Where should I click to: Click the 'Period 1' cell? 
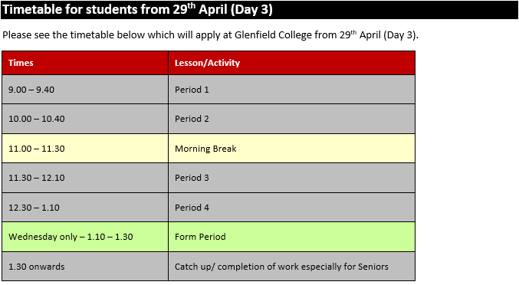[x=291, y=90]
